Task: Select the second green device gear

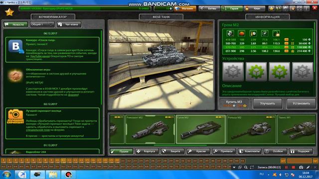Action: tap(279, 72)
